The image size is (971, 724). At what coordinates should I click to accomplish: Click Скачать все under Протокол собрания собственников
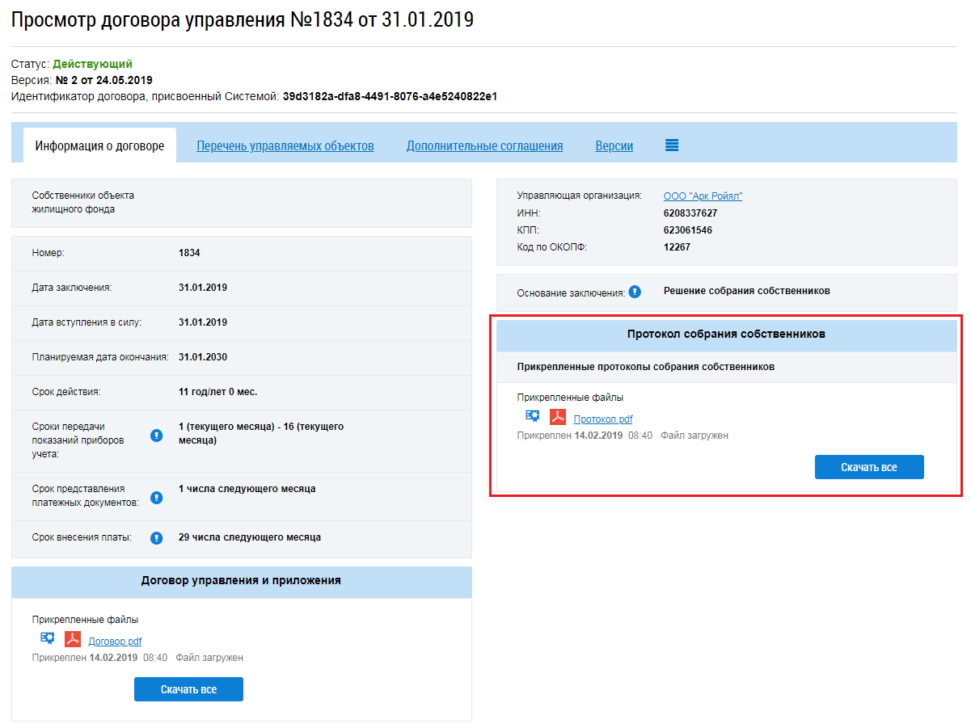click(x=869, y=467)
